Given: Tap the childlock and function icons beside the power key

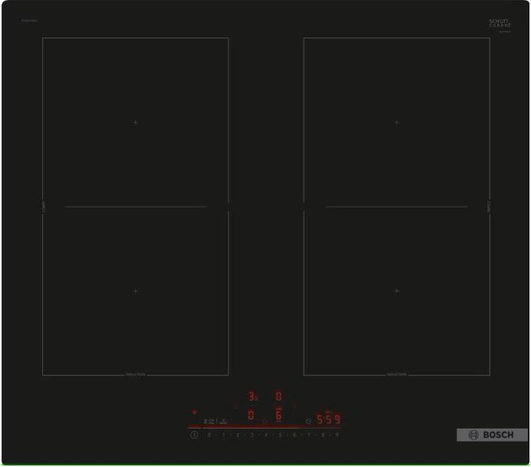Looking at the screenshot, I should point(210,421).
